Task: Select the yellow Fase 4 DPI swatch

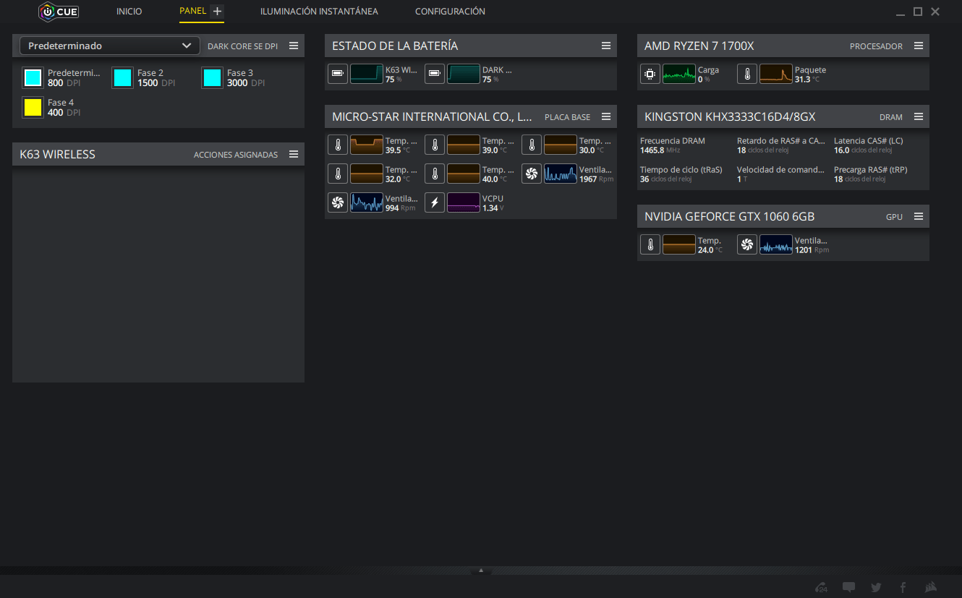Action: click(x=33, y=107)
